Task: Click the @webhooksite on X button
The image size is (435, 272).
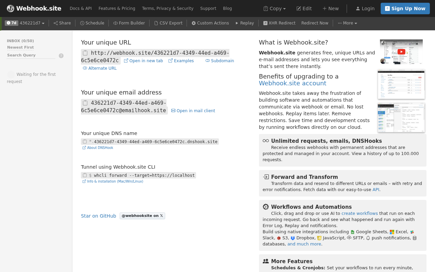Action: tap(142, 216)
